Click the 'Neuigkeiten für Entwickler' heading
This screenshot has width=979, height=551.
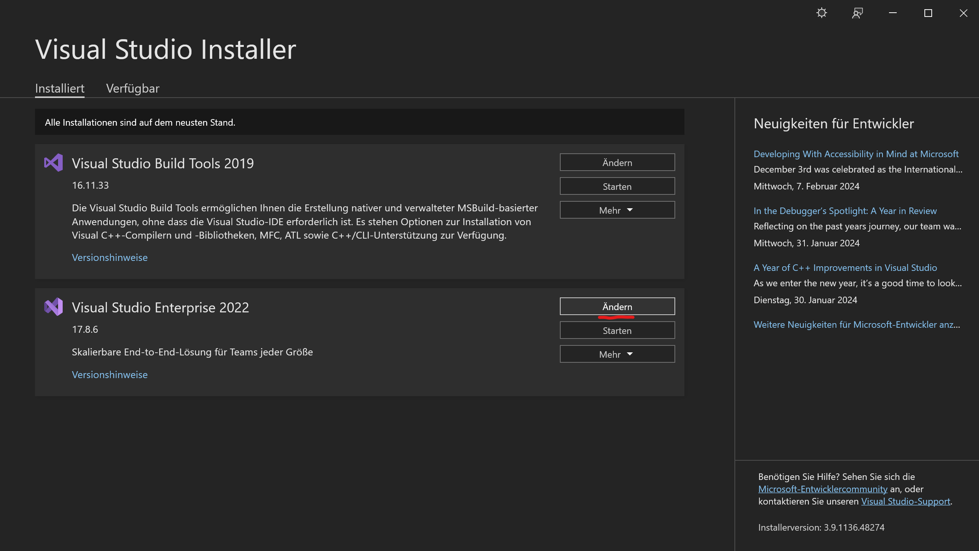(x=834, y=124)
